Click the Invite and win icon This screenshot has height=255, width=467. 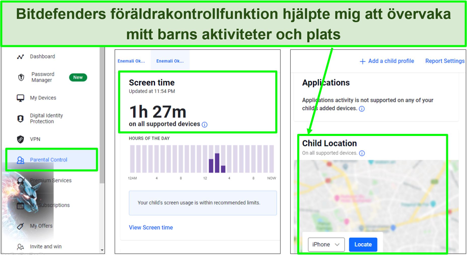pos(20,247)
